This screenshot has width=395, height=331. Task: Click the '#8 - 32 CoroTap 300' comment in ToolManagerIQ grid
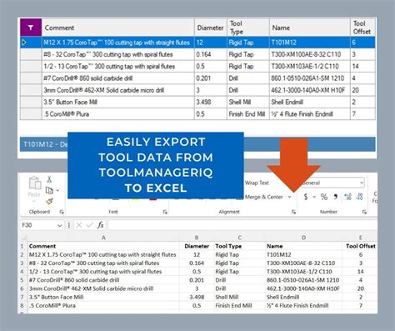[108, 54]
